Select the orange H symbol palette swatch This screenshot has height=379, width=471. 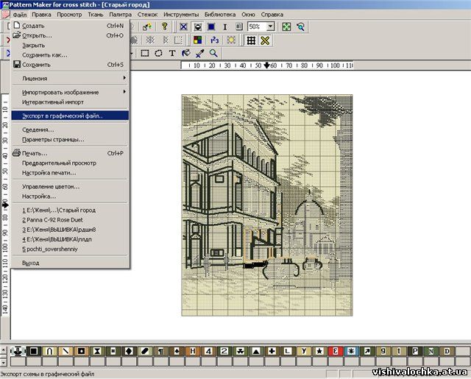click(193, 351)
